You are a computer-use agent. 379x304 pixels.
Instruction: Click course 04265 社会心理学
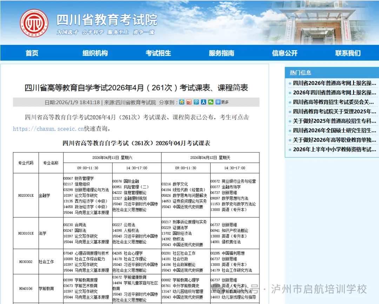coord(128,253)
